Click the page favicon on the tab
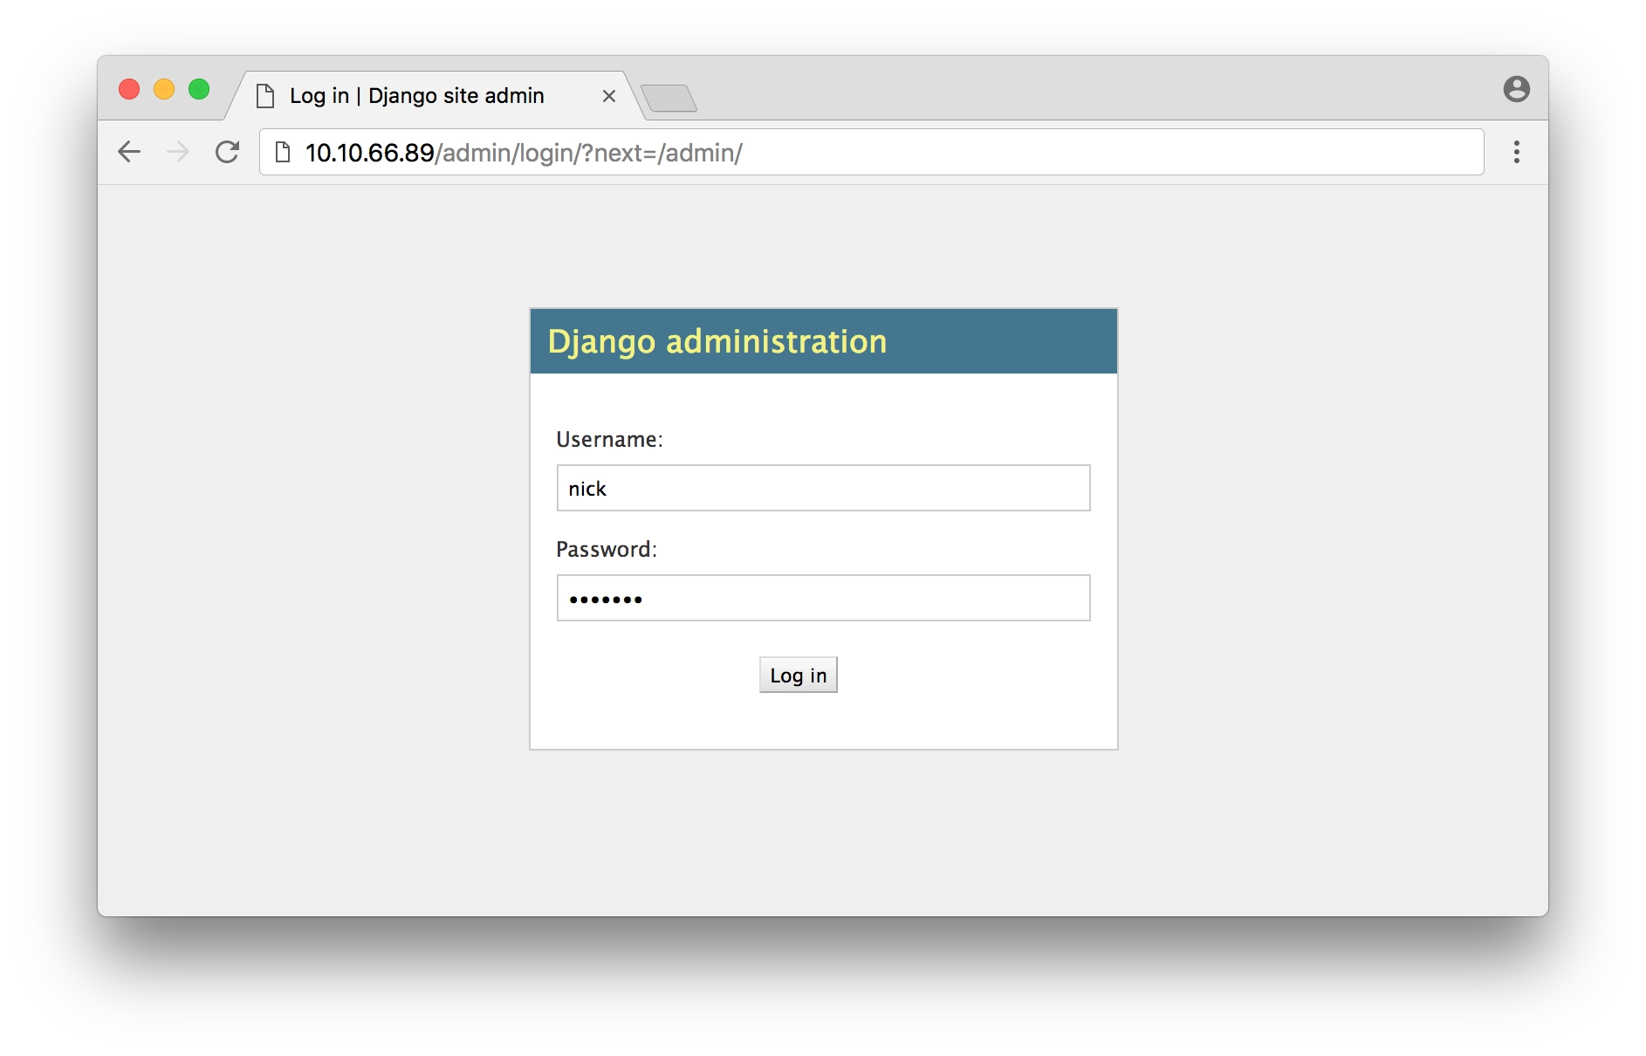The image size is (1646, 1056). coord(265,96)
